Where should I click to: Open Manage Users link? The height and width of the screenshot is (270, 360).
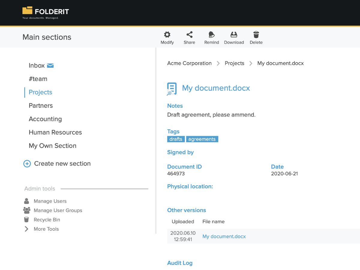[x=50, y=201]
